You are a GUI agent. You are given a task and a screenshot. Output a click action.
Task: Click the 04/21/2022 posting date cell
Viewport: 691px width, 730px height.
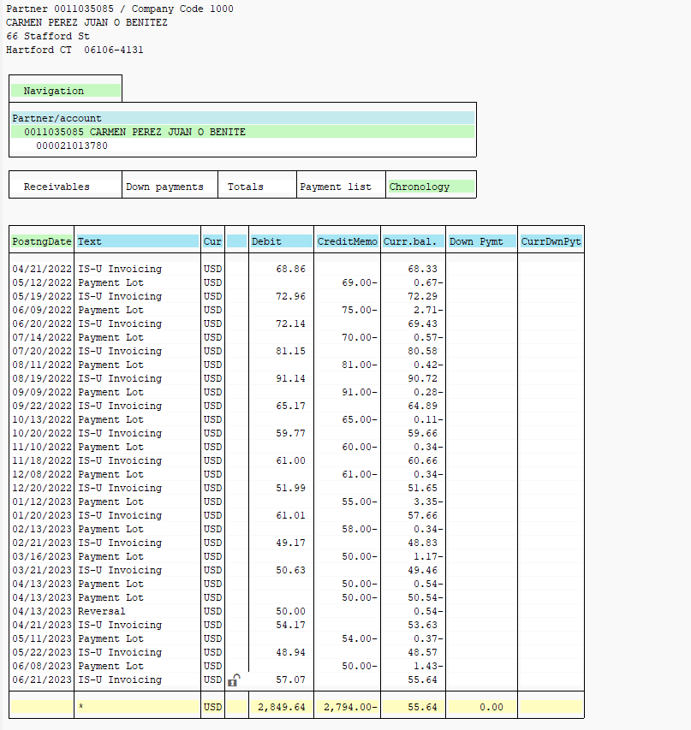pos(42,269)
